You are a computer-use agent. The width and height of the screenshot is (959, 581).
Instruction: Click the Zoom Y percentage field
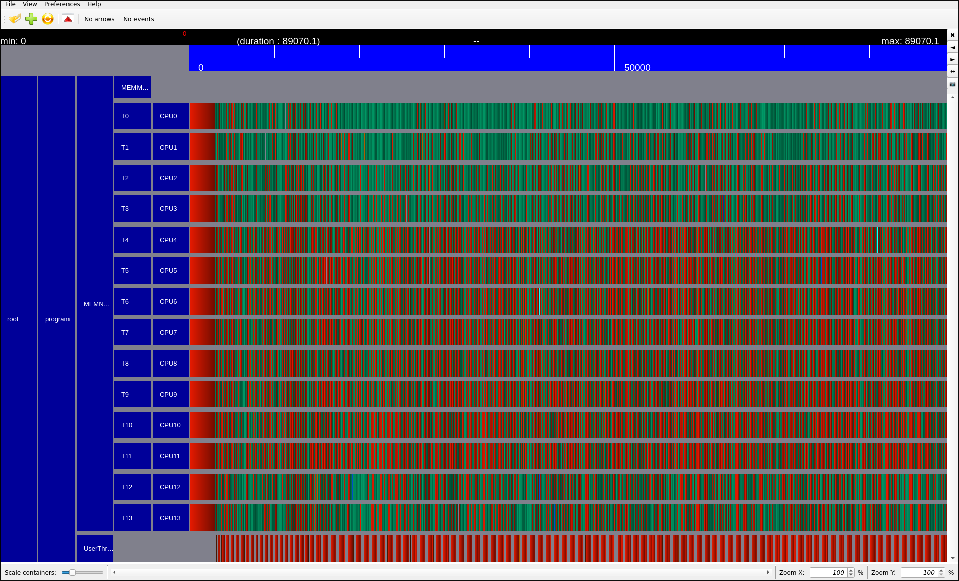tap(919, 572)
